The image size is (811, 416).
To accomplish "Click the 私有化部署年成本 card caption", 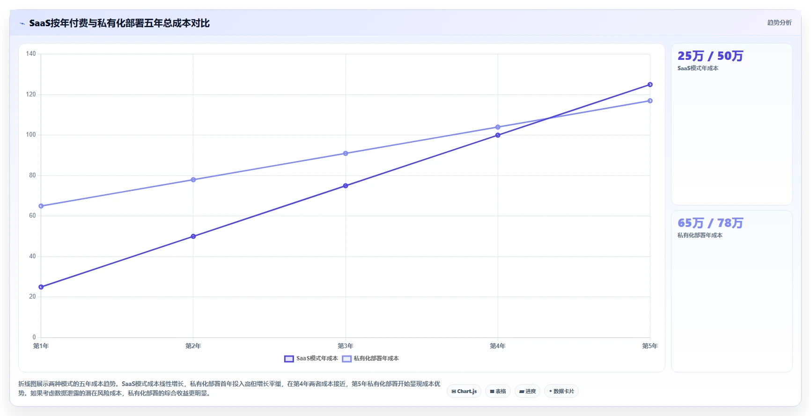I will tap(700, 235).
